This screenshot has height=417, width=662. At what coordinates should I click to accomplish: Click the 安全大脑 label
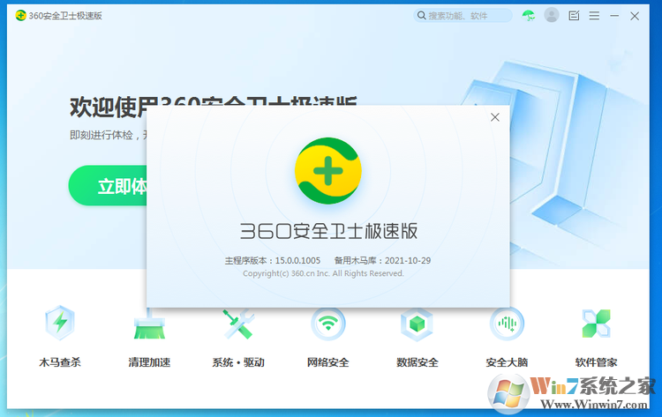tap(507, 362)
